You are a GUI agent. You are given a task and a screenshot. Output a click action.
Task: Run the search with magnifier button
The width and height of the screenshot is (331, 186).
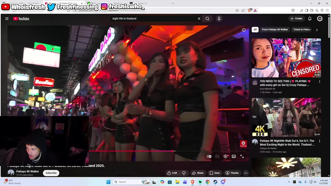pyautogui.click(x=207, y=19)
